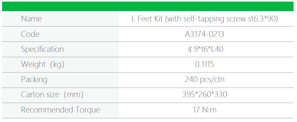297x122 pixels.
Task: Select the "240 pcs/ctn" packing value
Action: 204,80
